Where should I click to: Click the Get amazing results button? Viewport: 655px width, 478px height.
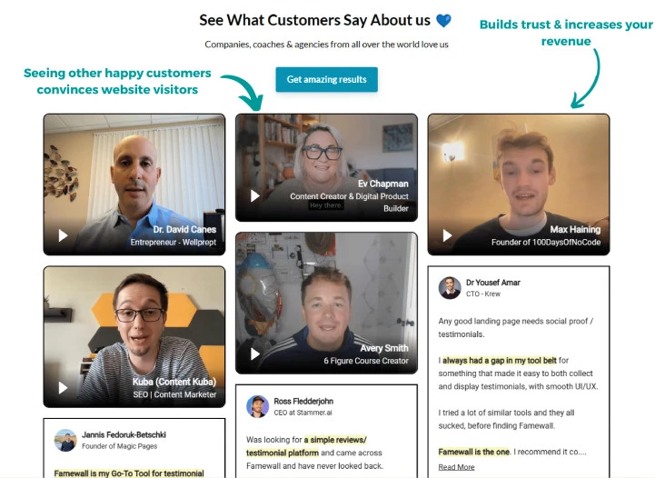click(327, 79)
